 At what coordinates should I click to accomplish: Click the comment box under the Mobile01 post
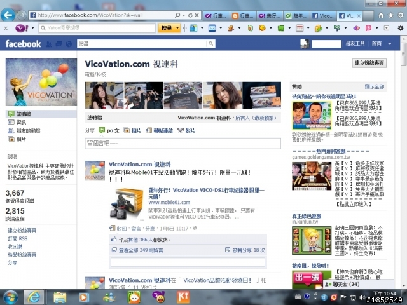[188, 262]
